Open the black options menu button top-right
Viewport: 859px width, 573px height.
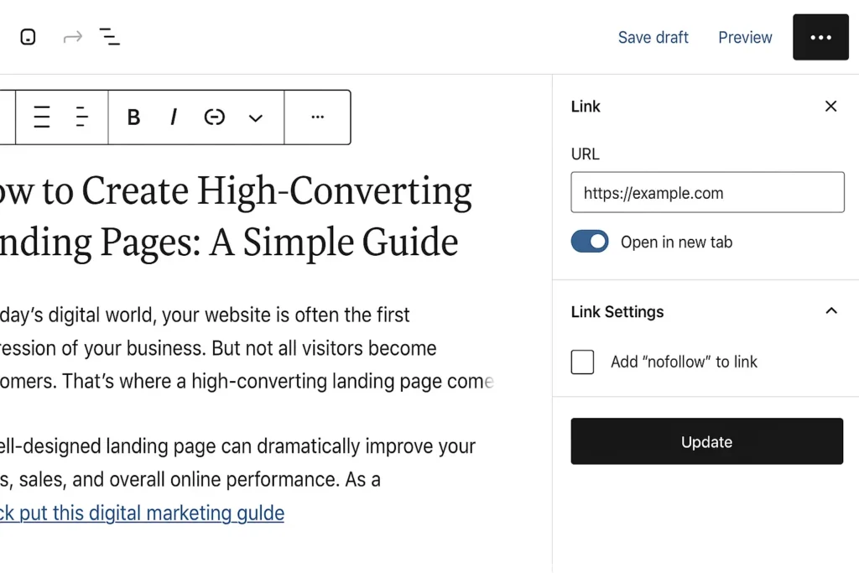point(820,37)
